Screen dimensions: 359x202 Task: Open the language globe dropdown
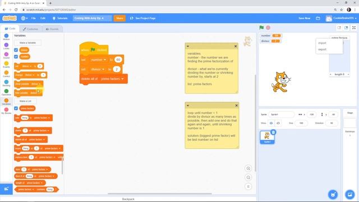(x=24, y=18)
